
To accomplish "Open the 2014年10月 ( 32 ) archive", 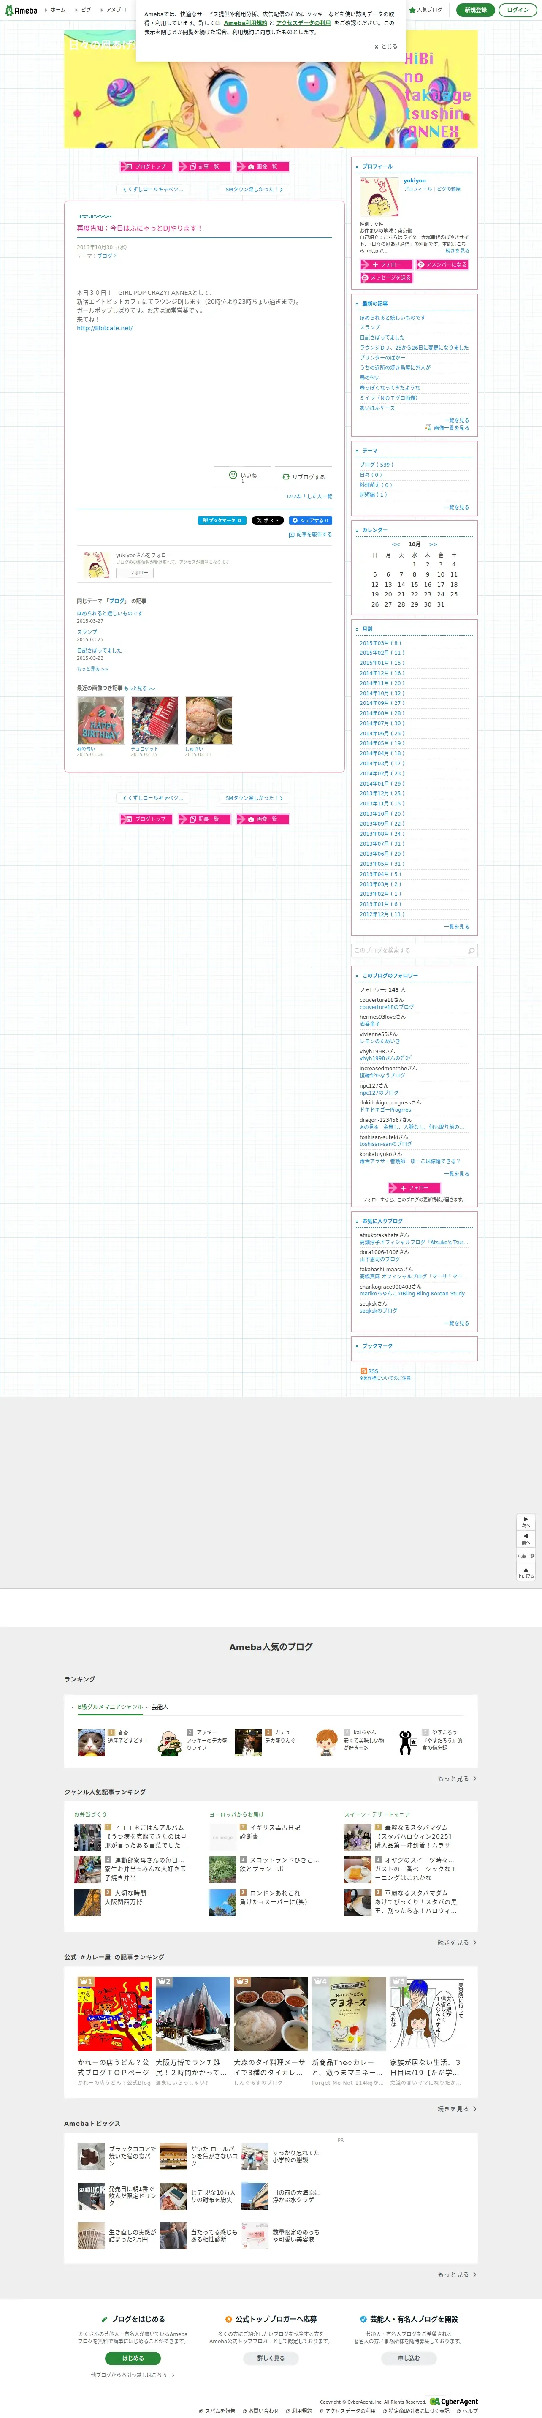I will pos(382,694).
